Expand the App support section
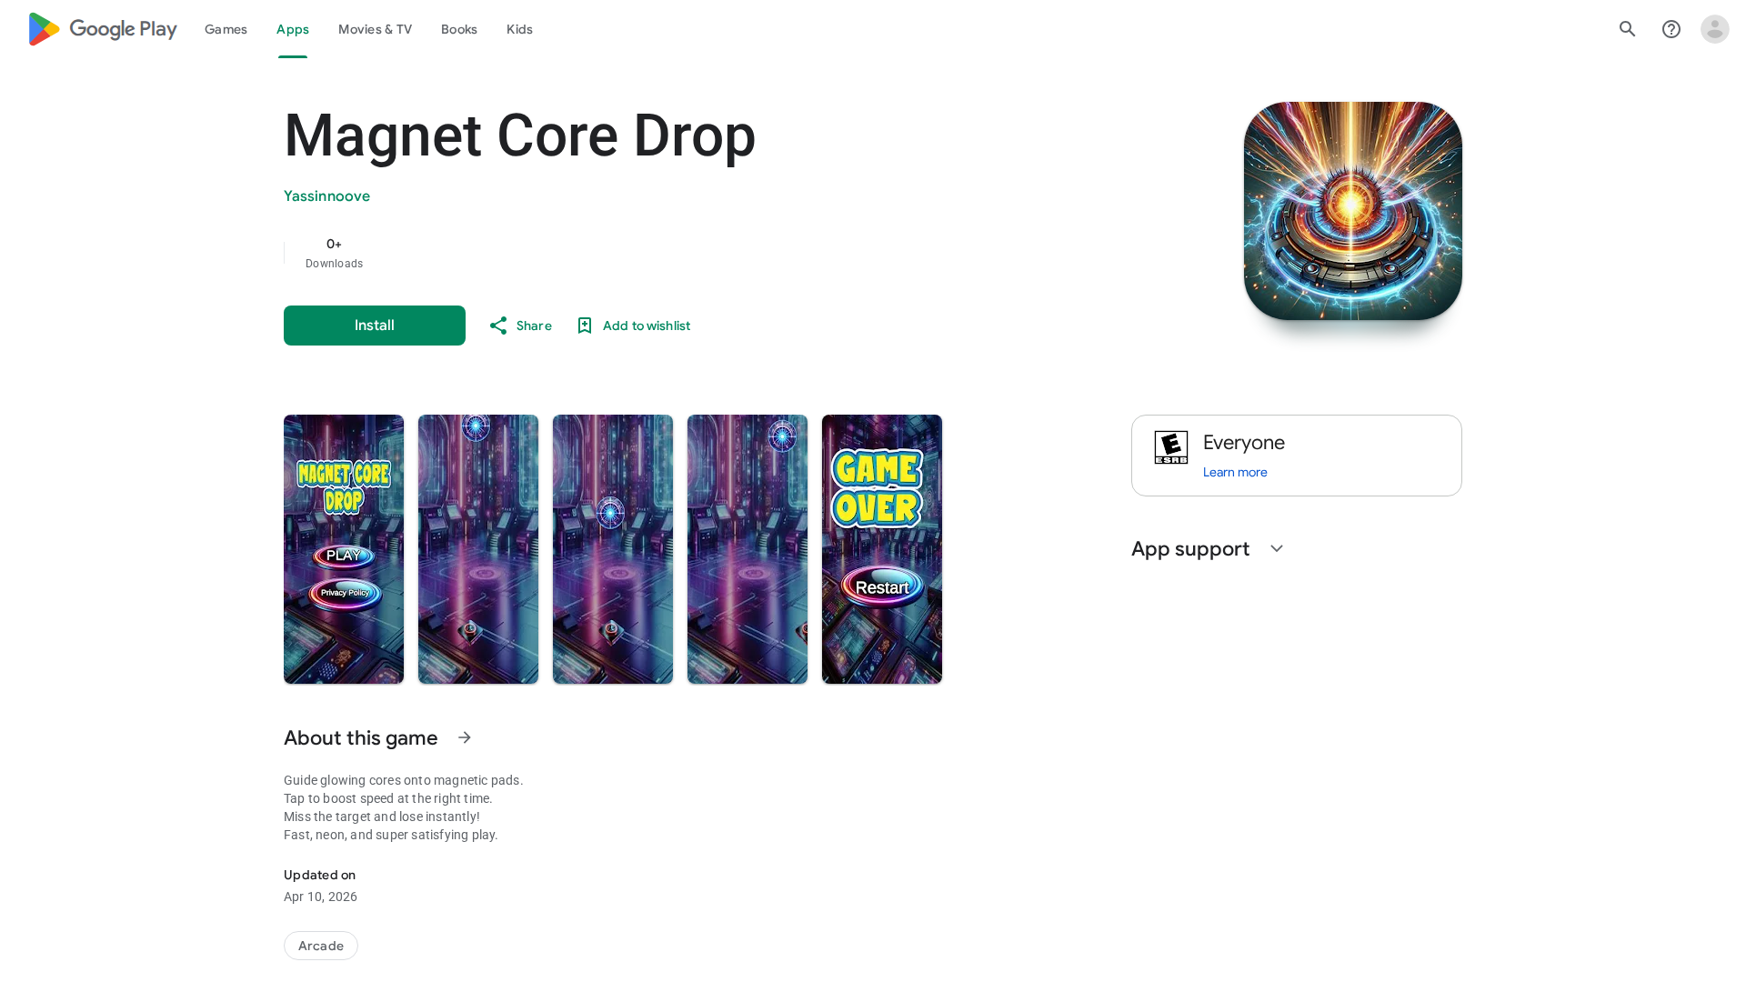Screen dimensions: 1746x982 tap(1277, 548)
